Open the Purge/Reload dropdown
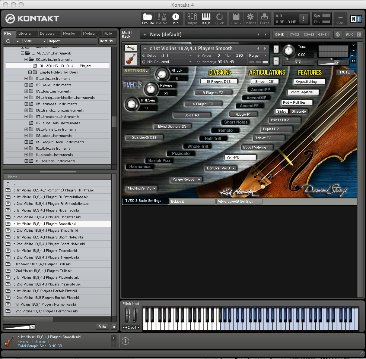The width and height of the screenshot is (366, 359). pos(186,179)
